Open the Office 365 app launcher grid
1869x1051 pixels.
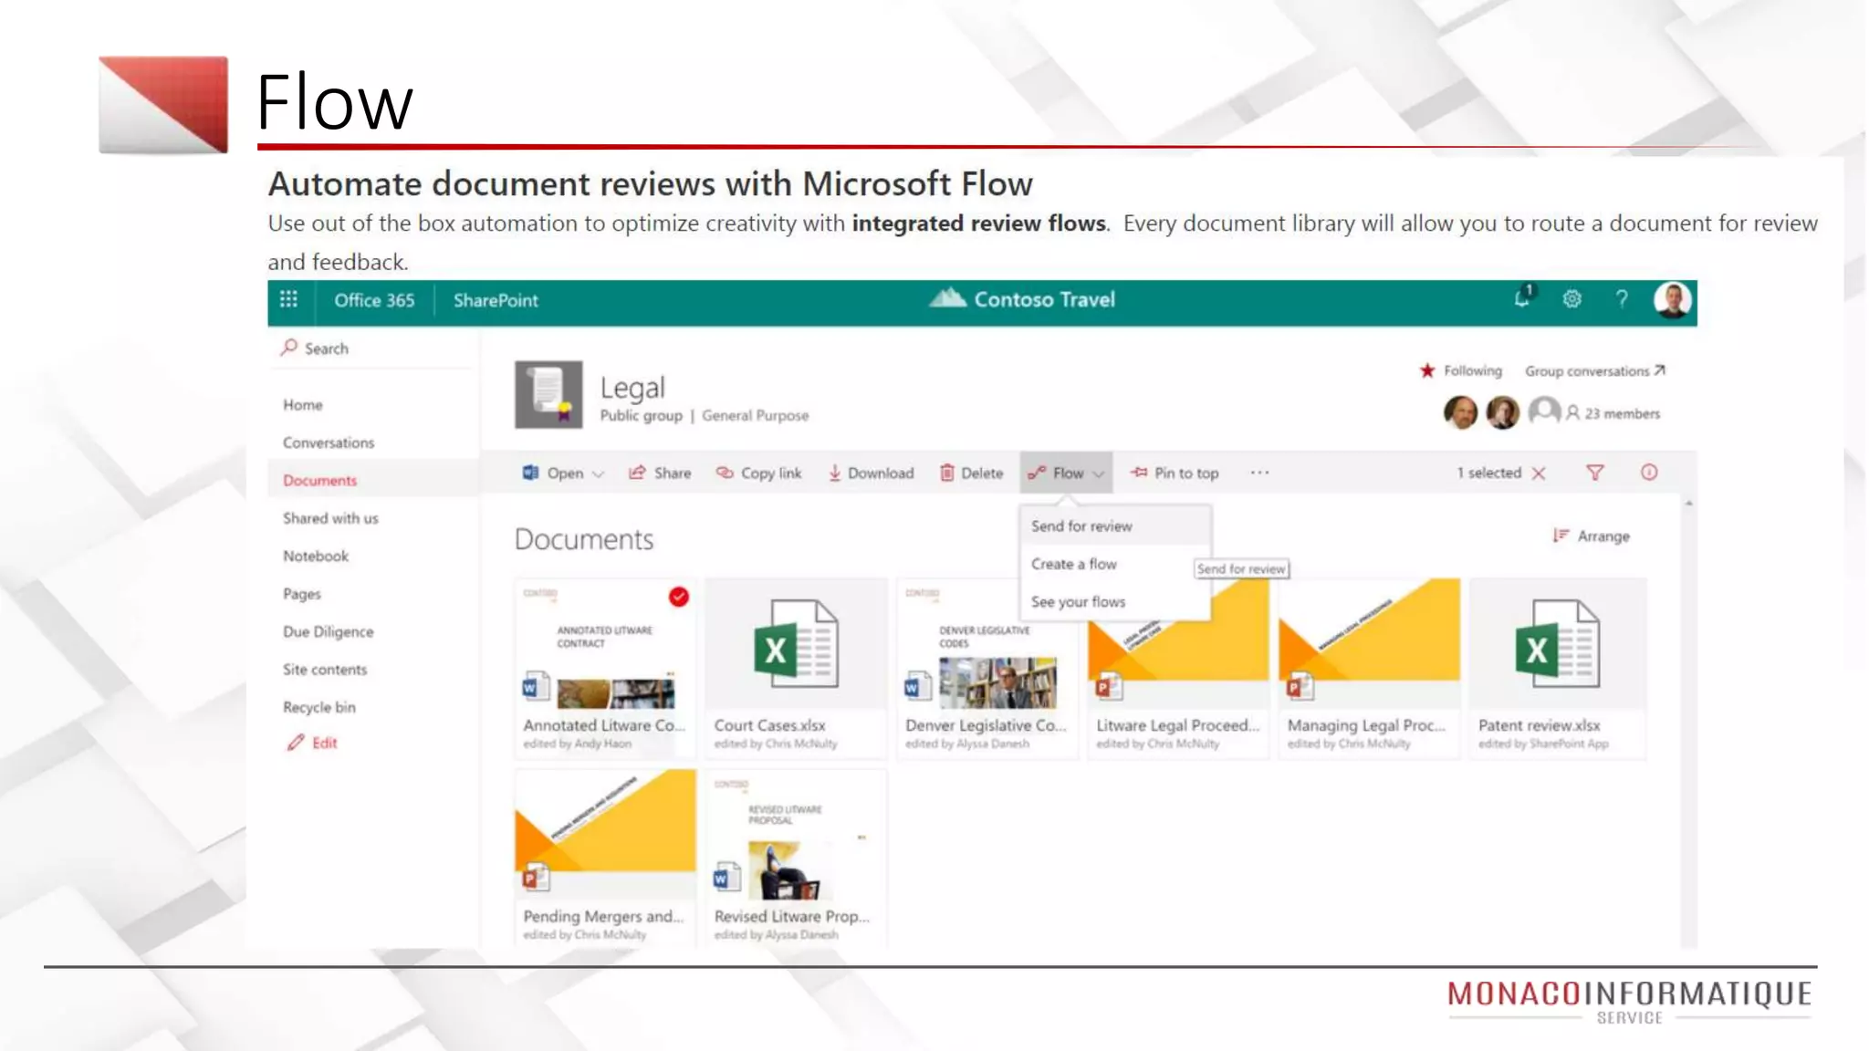tap(288, 299)
